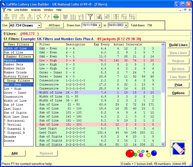Screen dimensions: 193x167
Task: Expand the Draws from date dropdown
Action: (x=100, y=25)
